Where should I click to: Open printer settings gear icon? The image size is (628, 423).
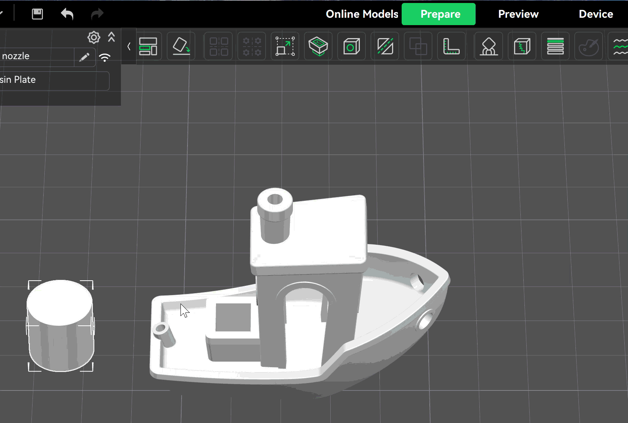94,37
